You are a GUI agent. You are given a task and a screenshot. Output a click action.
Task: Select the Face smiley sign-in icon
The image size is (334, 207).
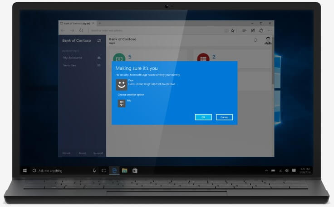(121, 85)
